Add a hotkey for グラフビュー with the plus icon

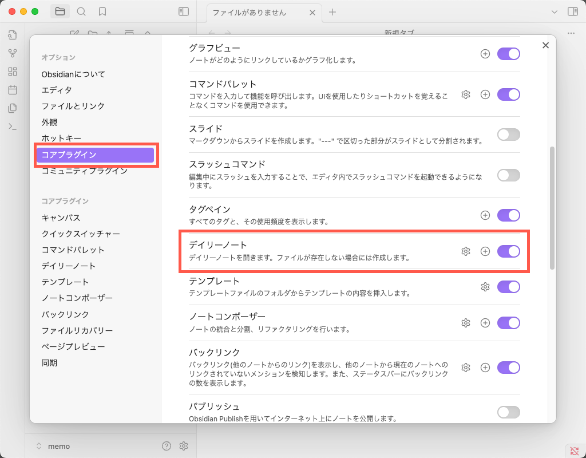pyautogui.click(x=485, y=54)
